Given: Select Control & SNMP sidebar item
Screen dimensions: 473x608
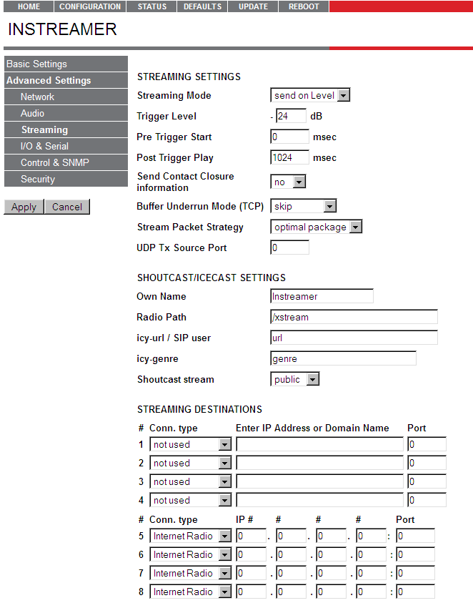Looking at the screenshot, I should (54, 162).
